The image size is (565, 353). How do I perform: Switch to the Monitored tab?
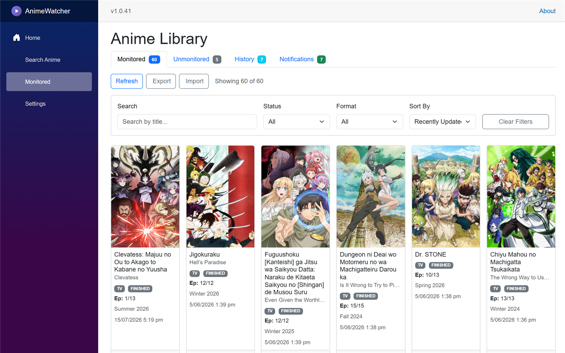[x=139, y=59]
